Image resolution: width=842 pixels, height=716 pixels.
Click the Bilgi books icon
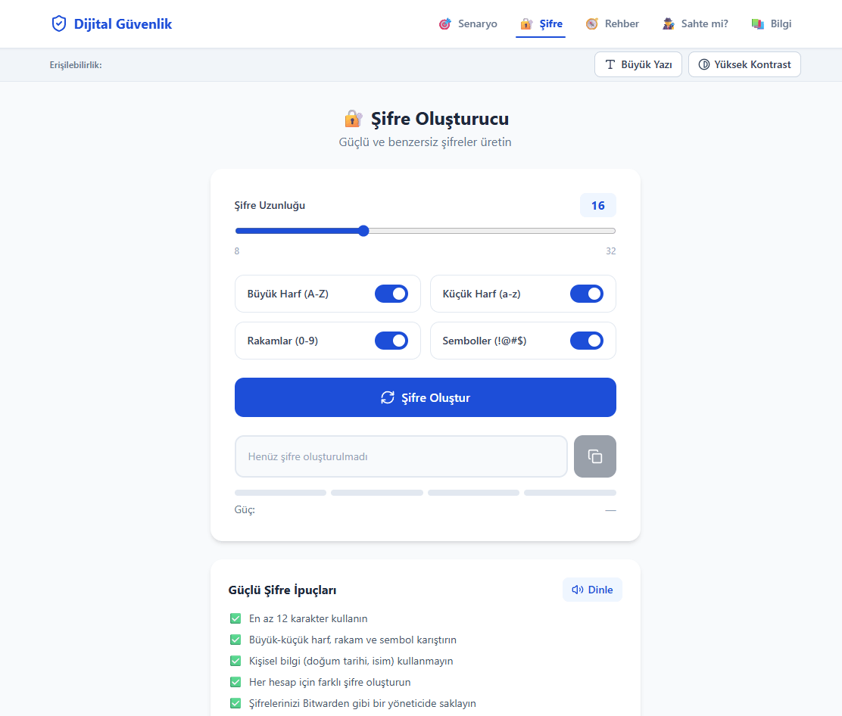[758, 23]
